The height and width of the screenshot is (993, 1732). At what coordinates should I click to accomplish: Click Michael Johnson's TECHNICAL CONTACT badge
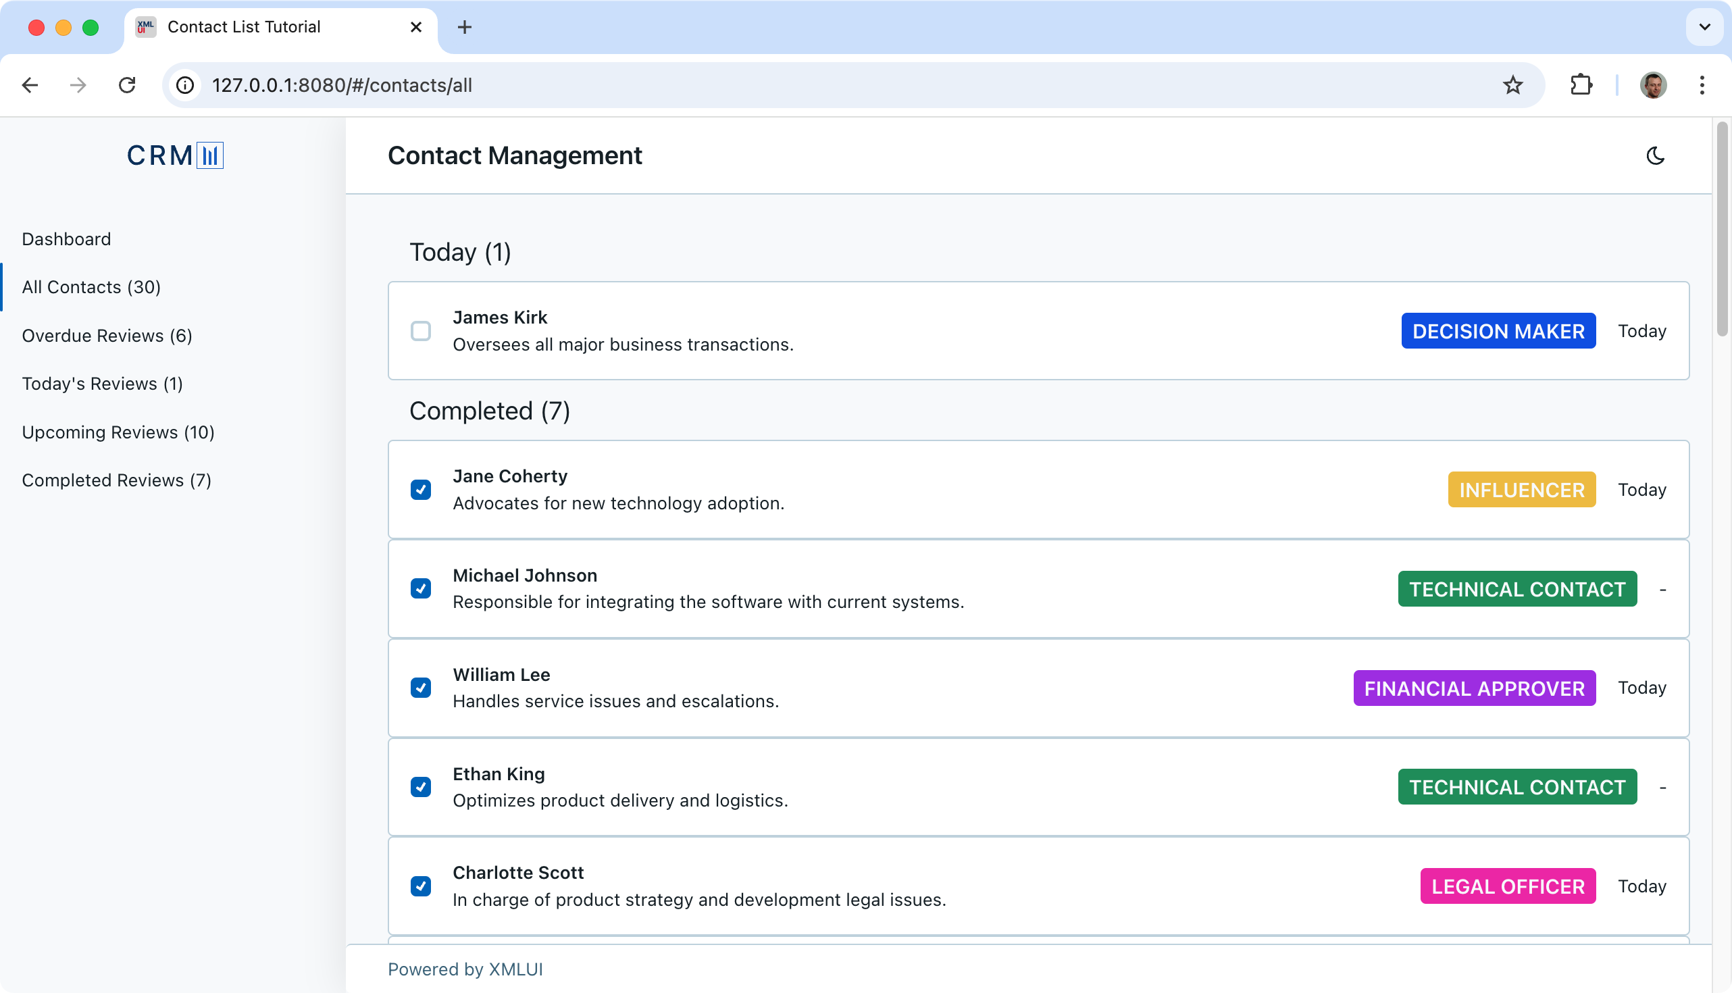(x=1517, y=588)
